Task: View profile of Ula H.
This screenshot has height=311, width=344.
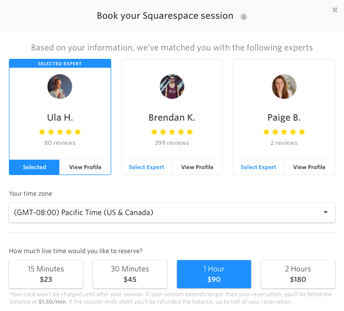Action: point(85,167)
